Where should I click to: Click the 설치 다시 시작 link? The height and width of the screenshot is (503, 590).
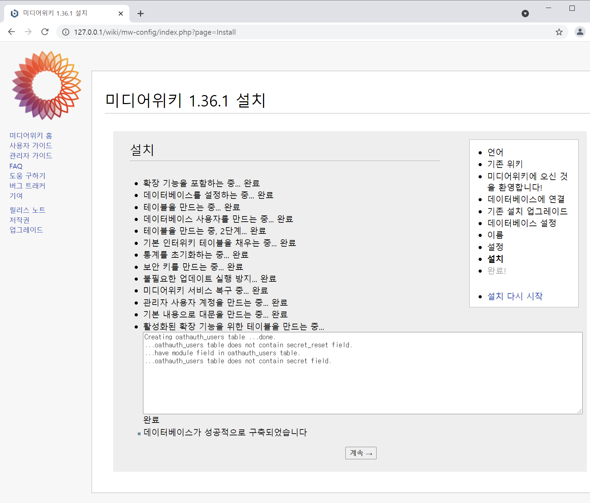tap(515, 296)
